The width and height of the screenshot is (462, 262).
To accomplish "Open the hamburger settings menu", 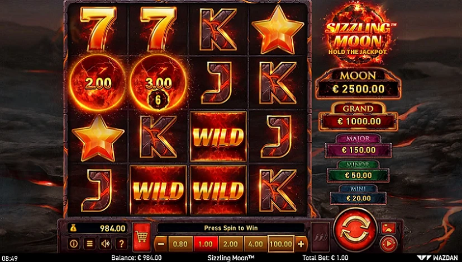I will point(89,244).
